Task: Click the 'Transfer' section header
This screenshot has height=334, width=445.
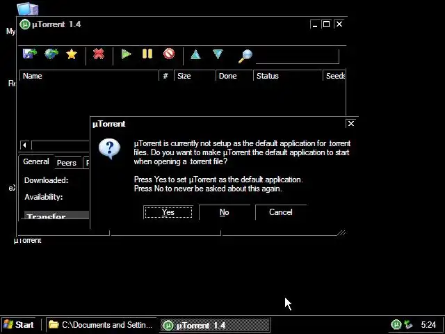Action: pyautogui.click(x=56, y=215)
